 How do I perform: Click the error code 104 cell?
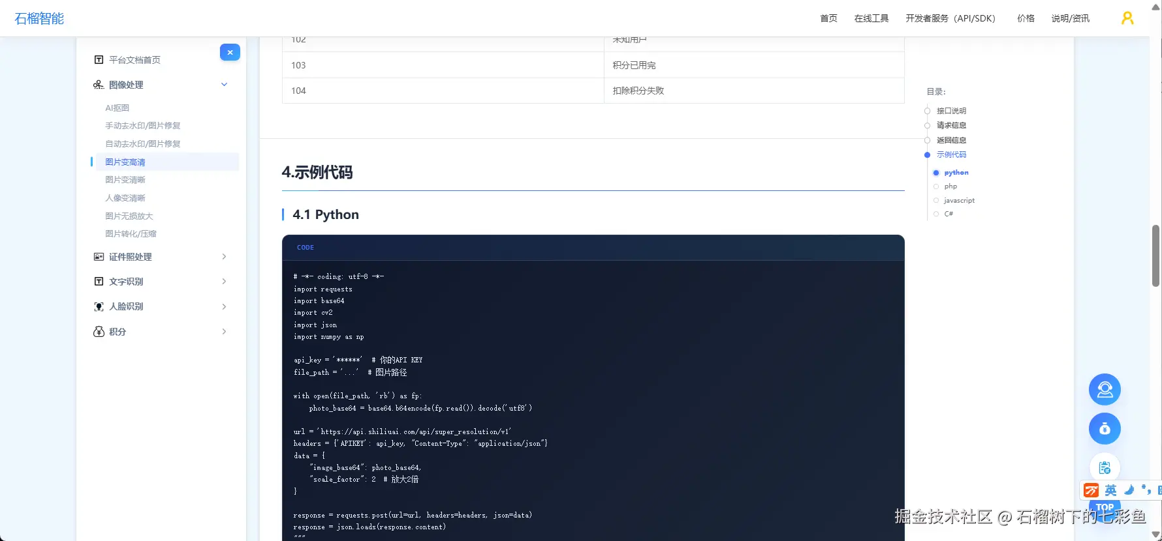[443, 91]
